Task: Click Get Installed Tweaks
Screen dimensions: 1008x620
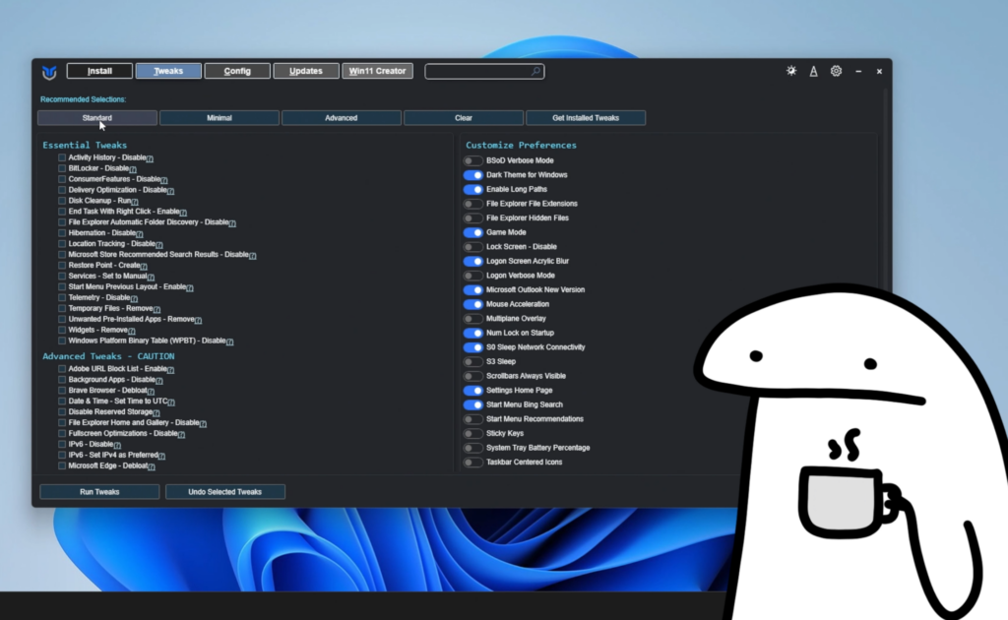Action: coord(586,117)
